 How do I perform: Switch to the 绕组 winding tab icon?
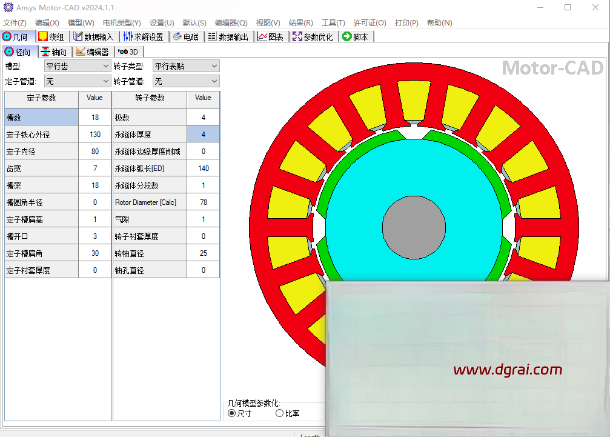tap(43, 36)
